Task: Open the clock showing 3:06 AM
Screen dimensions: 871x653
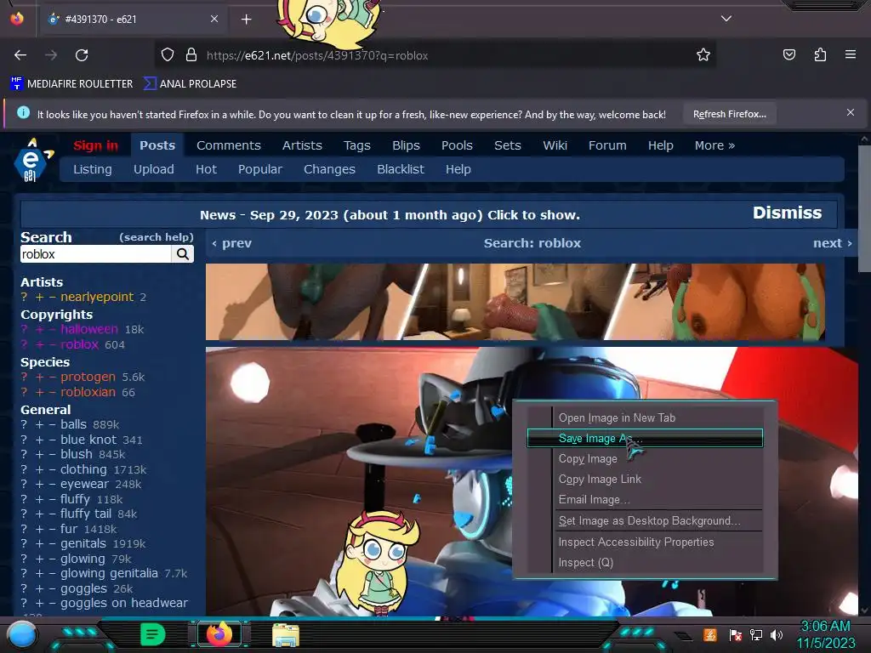Action: tap(825, 634)
